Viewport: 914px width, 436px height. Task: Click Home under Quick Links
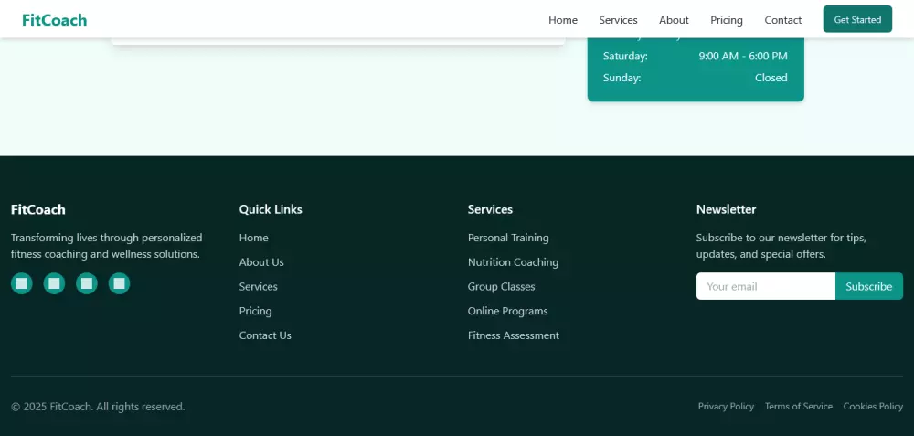pos(253,238)
